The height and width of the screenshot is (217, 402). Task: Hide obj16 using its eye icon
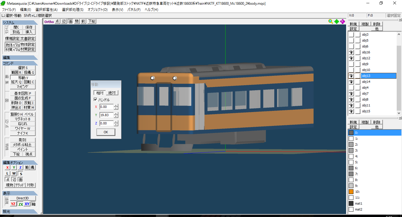[x=351, y=52]
